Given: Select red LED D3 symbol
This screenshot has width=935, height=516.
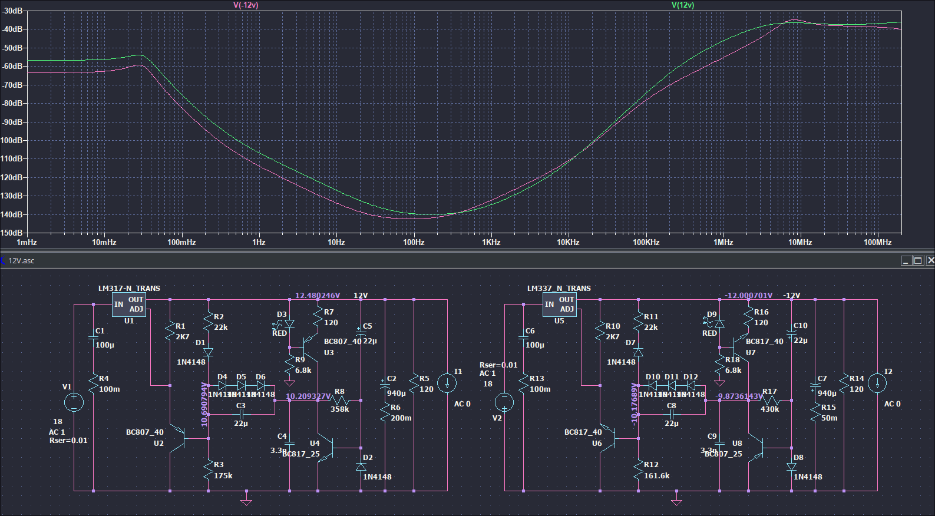Looking at the screenshot, I should [289, 323].
